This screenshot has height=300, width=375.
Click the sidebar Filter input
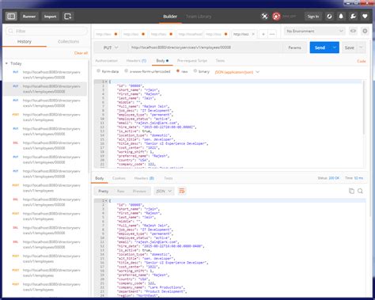tap(47, 31)
